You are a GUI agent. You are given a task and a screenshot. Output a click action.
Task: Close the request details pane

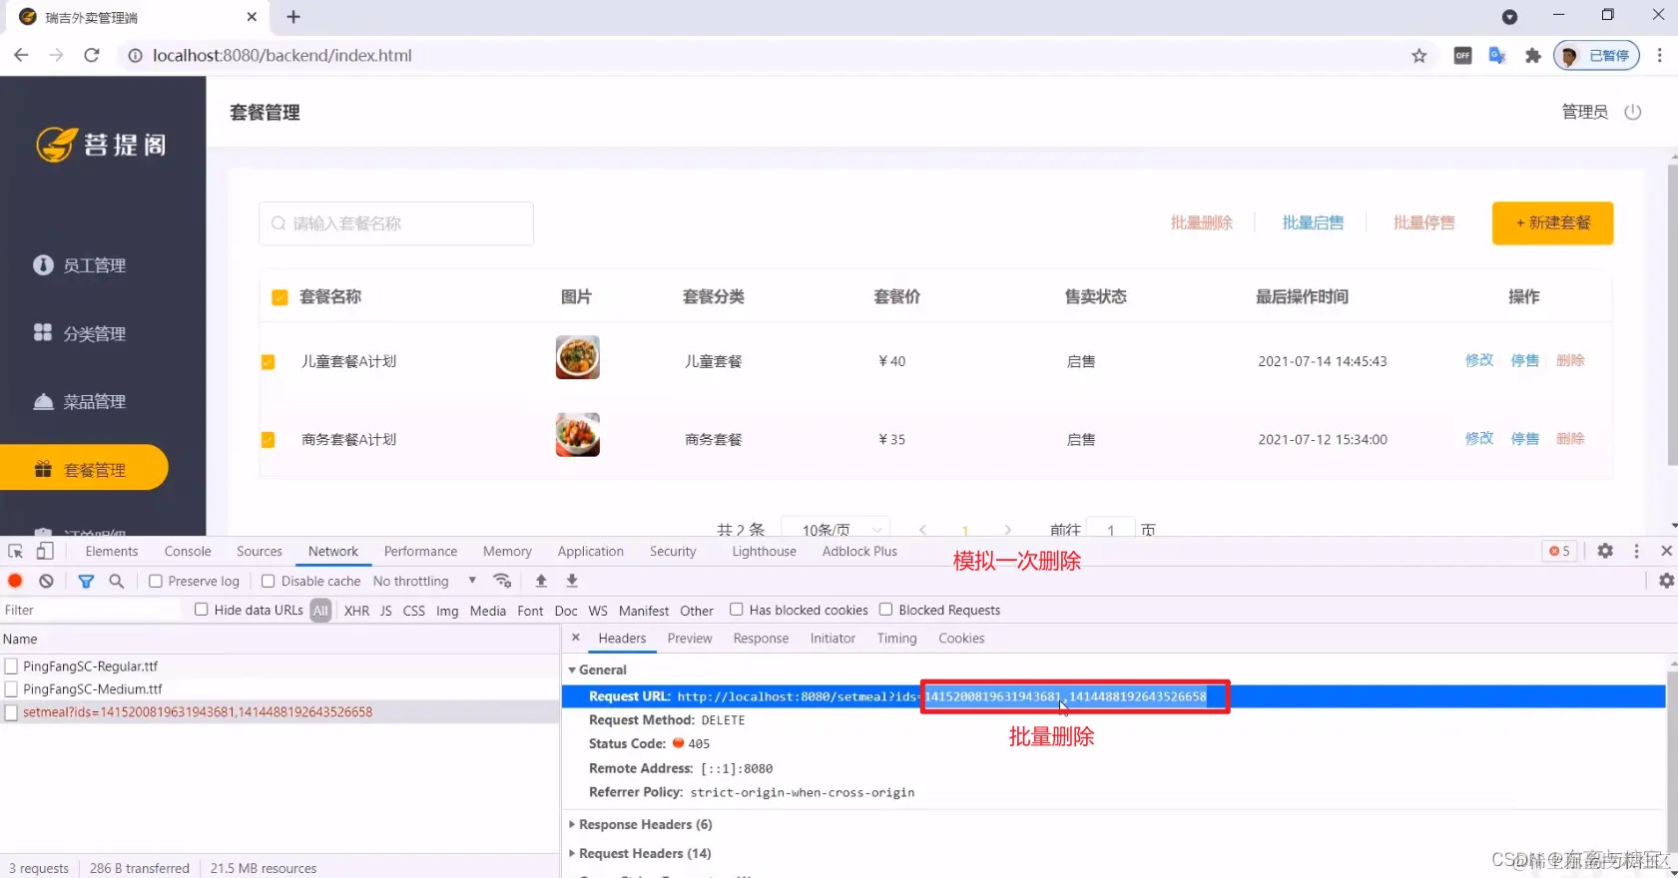coord(576,638)
